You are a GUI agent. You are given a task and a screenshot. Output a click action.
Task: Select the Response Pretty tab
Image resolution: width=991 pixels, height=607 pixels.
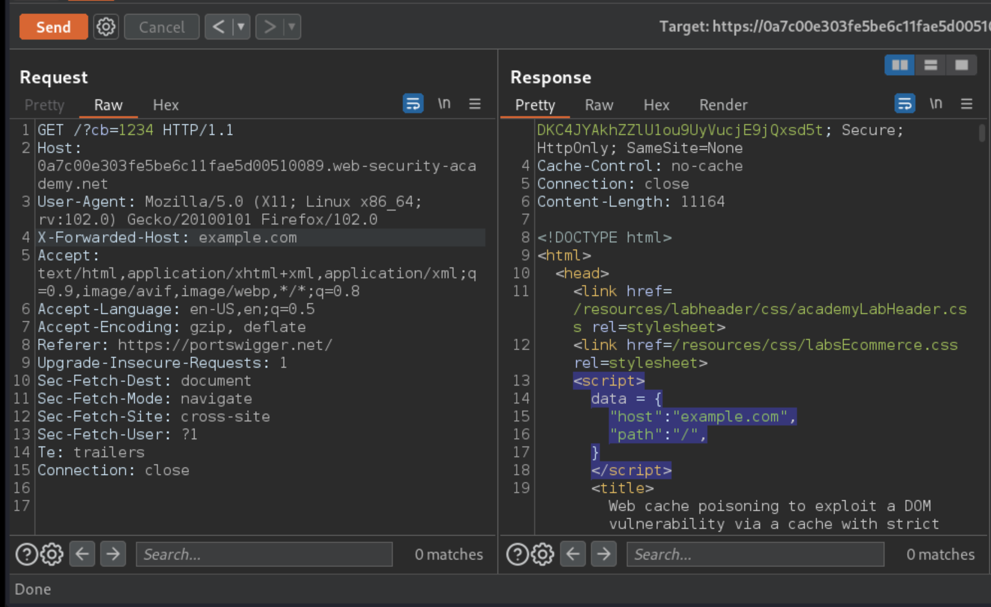click(535, 105)
